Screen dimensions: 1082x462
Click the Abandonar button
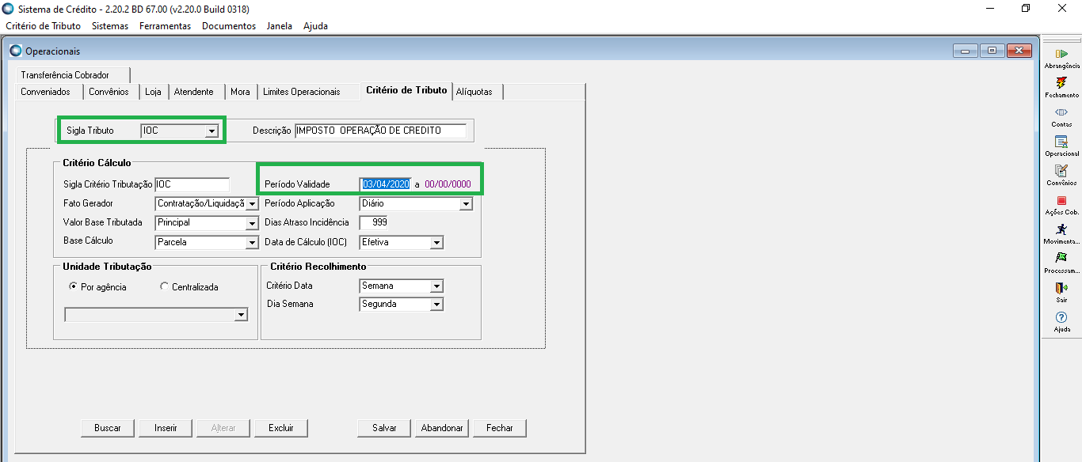pyautogui.click(x=442, y=428)
